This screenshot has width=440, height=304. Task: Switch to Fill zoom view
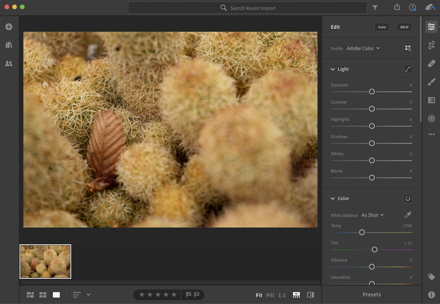pyautogui.click(x=270, y=295)
